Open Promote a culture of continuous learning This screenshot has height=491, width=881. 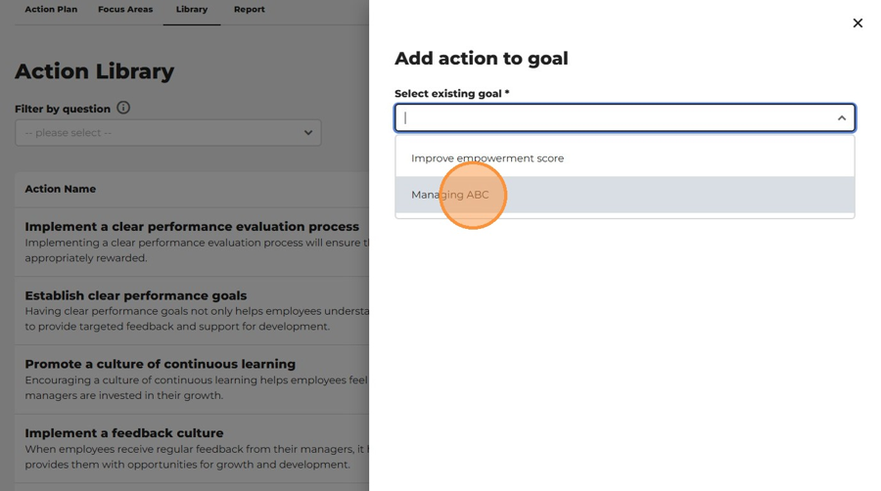point(161,364)
